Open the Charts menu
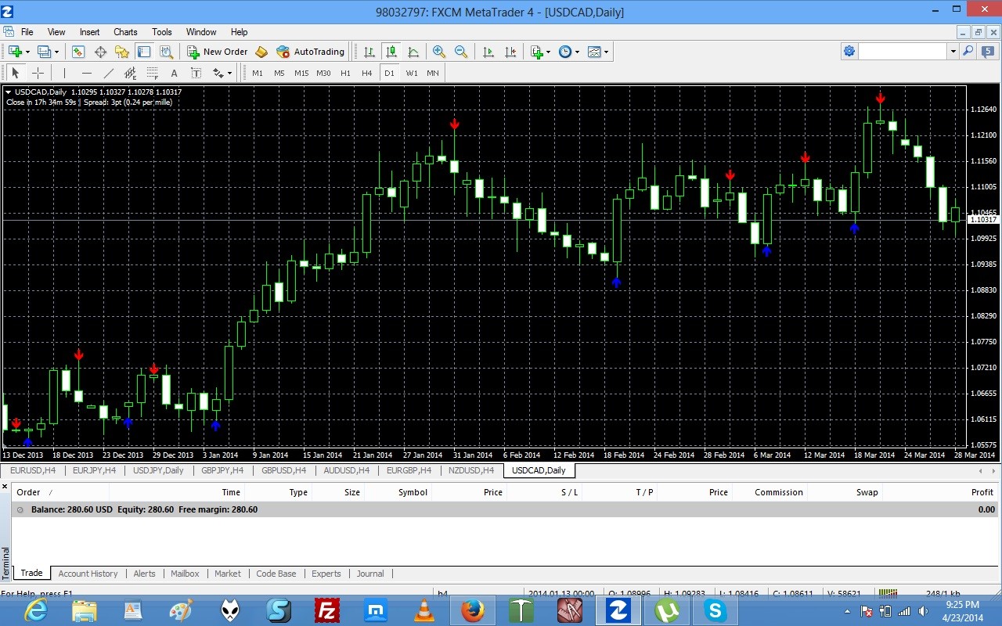 point(125,32)
